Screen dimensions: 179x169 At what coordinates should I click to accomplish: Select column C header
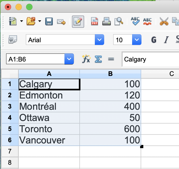160,74
